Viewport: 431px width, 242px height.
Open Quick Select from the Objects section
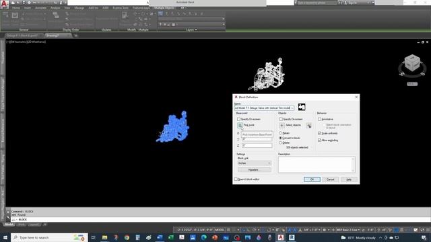click(x=308, y=126)
